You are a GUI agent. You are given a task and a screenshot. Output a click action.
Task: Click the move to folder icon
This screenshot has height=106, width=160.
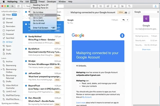(x=122, y=6)
